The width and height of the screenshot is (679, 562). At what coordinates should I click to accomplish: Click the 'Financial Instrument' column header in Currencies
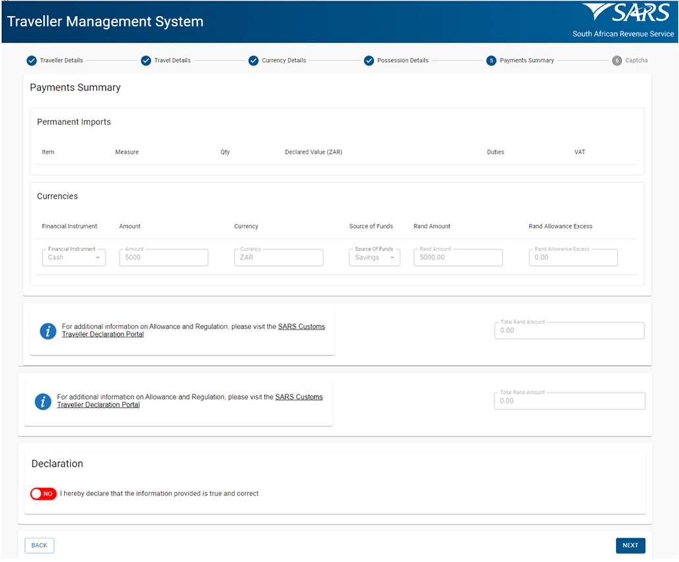tap(70, 226)
